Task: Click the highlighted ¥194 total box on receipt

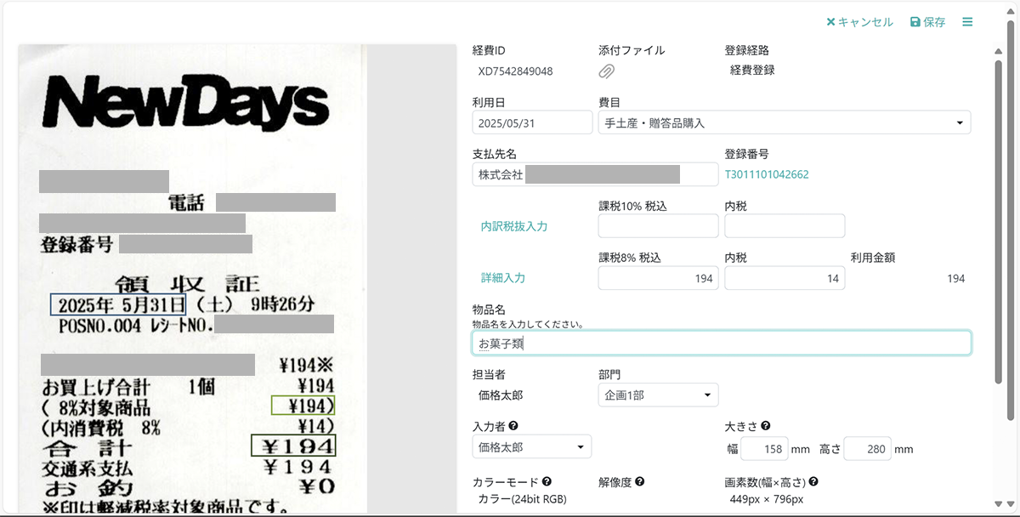Action: click(x=293, y=445)
